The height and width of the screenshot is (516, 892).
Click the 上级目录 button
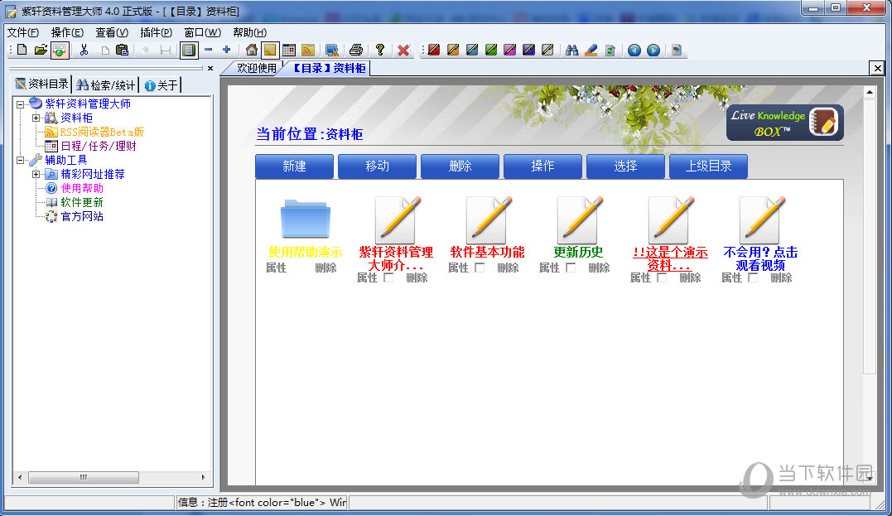(x=708, y=166)
